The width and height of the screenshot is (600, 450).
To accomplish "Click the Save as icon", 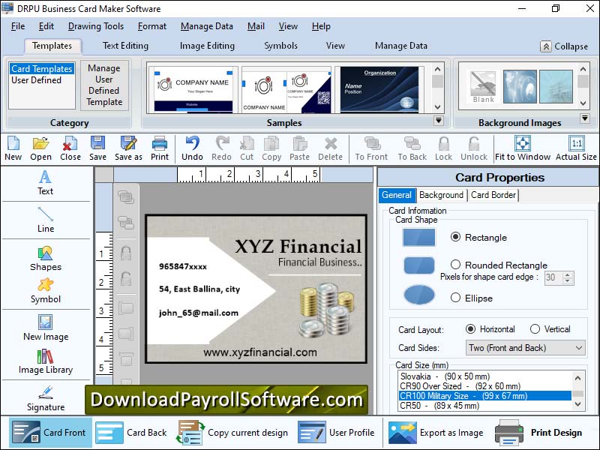I will [x=128, y=148].
